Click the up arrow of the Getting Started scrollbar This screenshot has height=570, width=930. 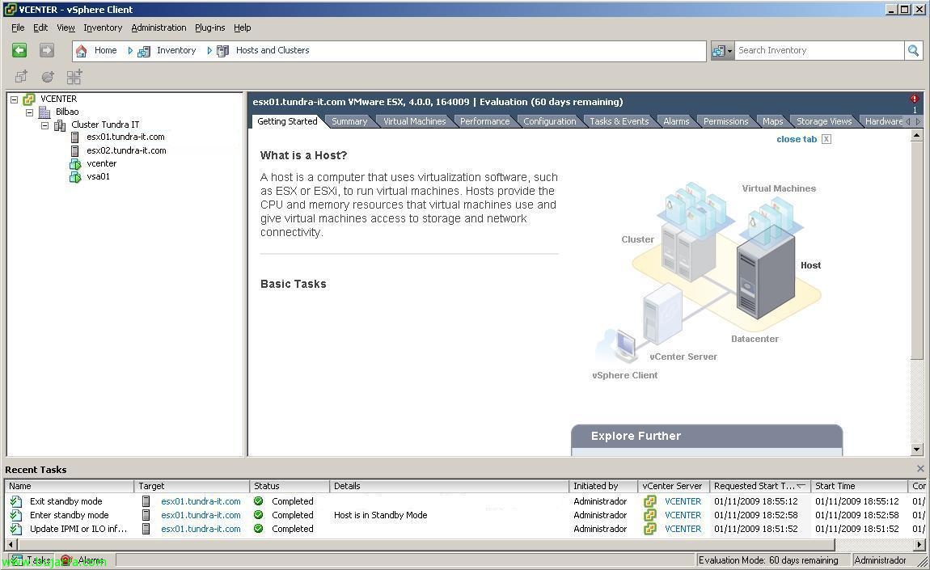tap(916, 136)
